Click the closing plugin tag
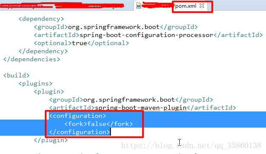This screenshot has width=266, height=154. pos(51,140)
